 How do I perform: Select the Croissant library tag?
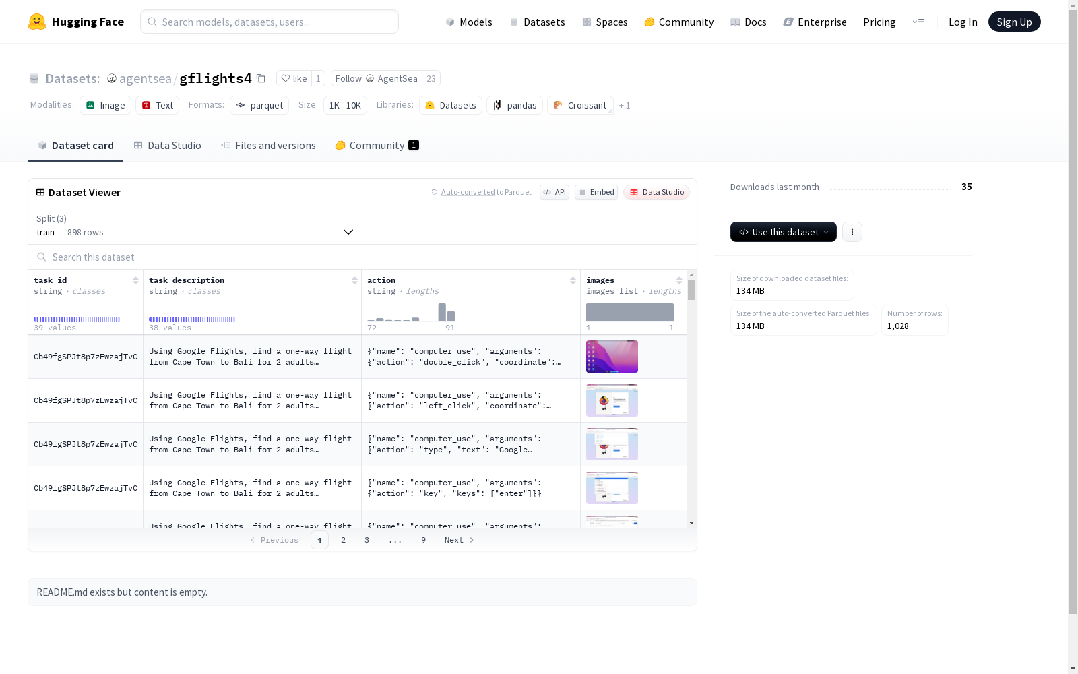[580, 105]
